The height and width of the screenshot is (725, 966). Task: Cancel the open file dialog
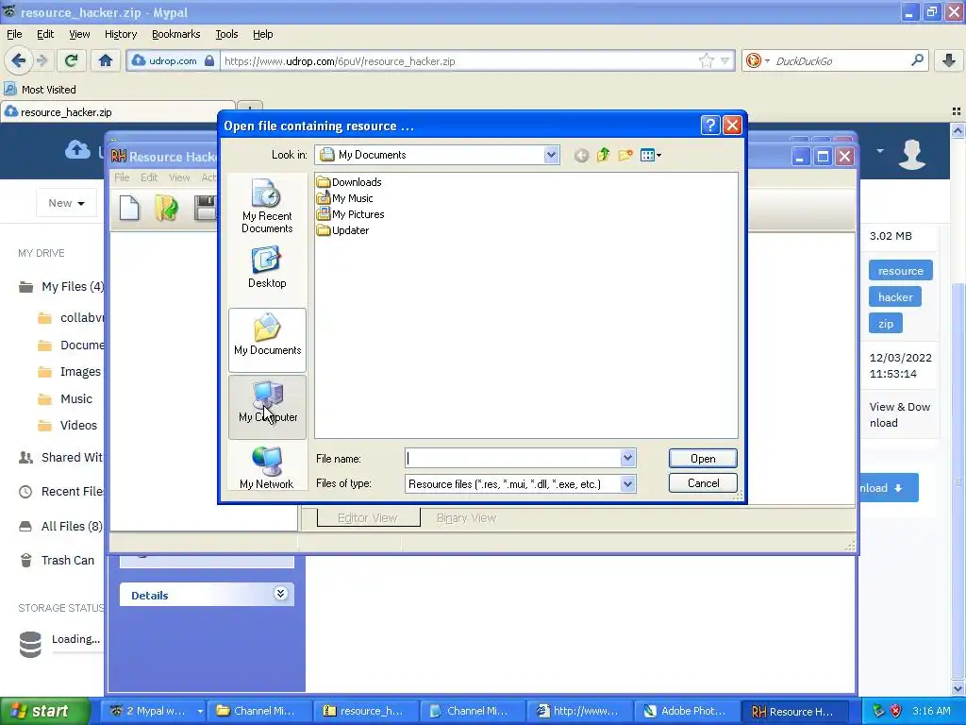tap(703, 483)
